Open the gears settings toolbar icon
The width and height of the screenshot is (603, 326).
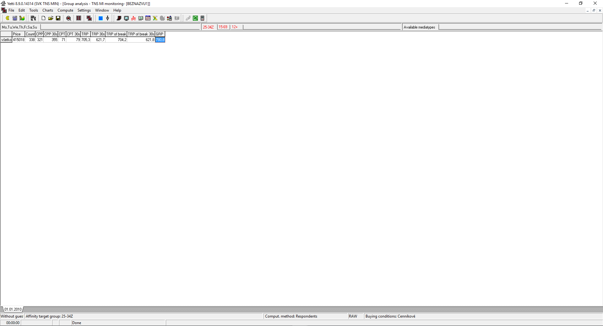(33, 18)
